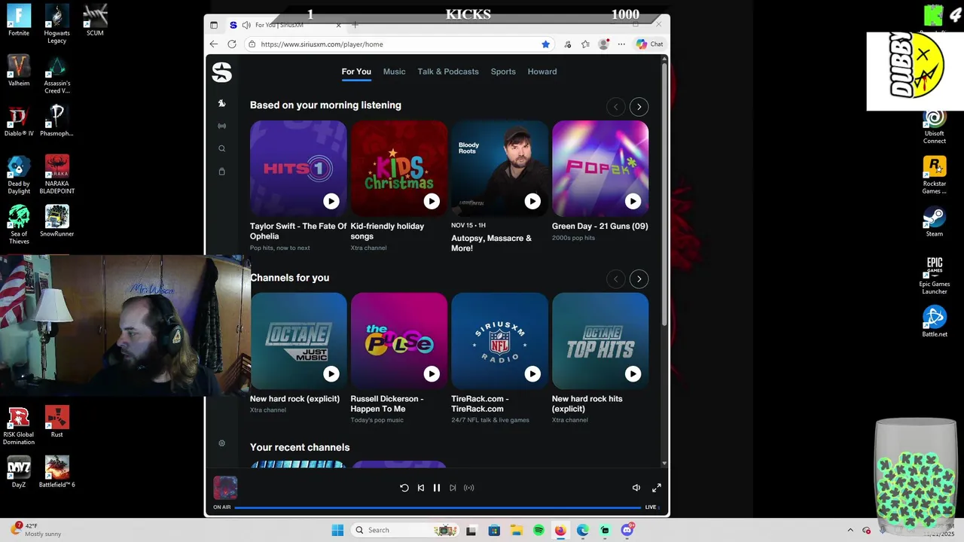Show previous items in morning listening row
The image size is (964, 542).
click(x=615, y=107)
